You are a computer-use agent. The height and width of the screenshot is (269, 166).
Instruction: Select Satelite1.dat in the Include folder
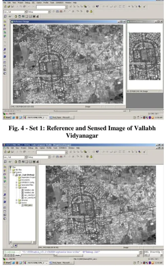(29, 190)
